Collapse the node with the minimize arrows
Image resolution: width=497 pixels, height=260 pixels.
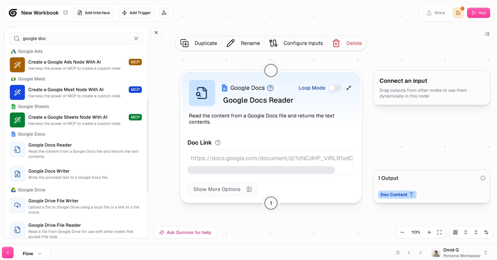[349, 88]
